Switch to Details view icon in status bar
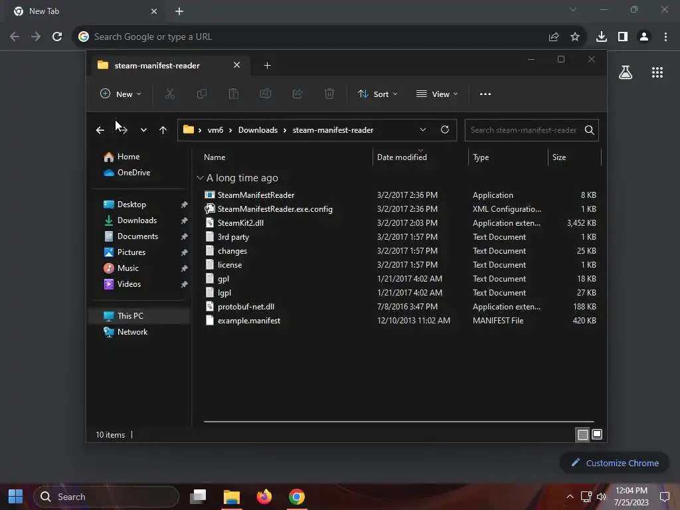Image resolution: width=680 pixels, height=510 pixels. (x=582, y=434)
